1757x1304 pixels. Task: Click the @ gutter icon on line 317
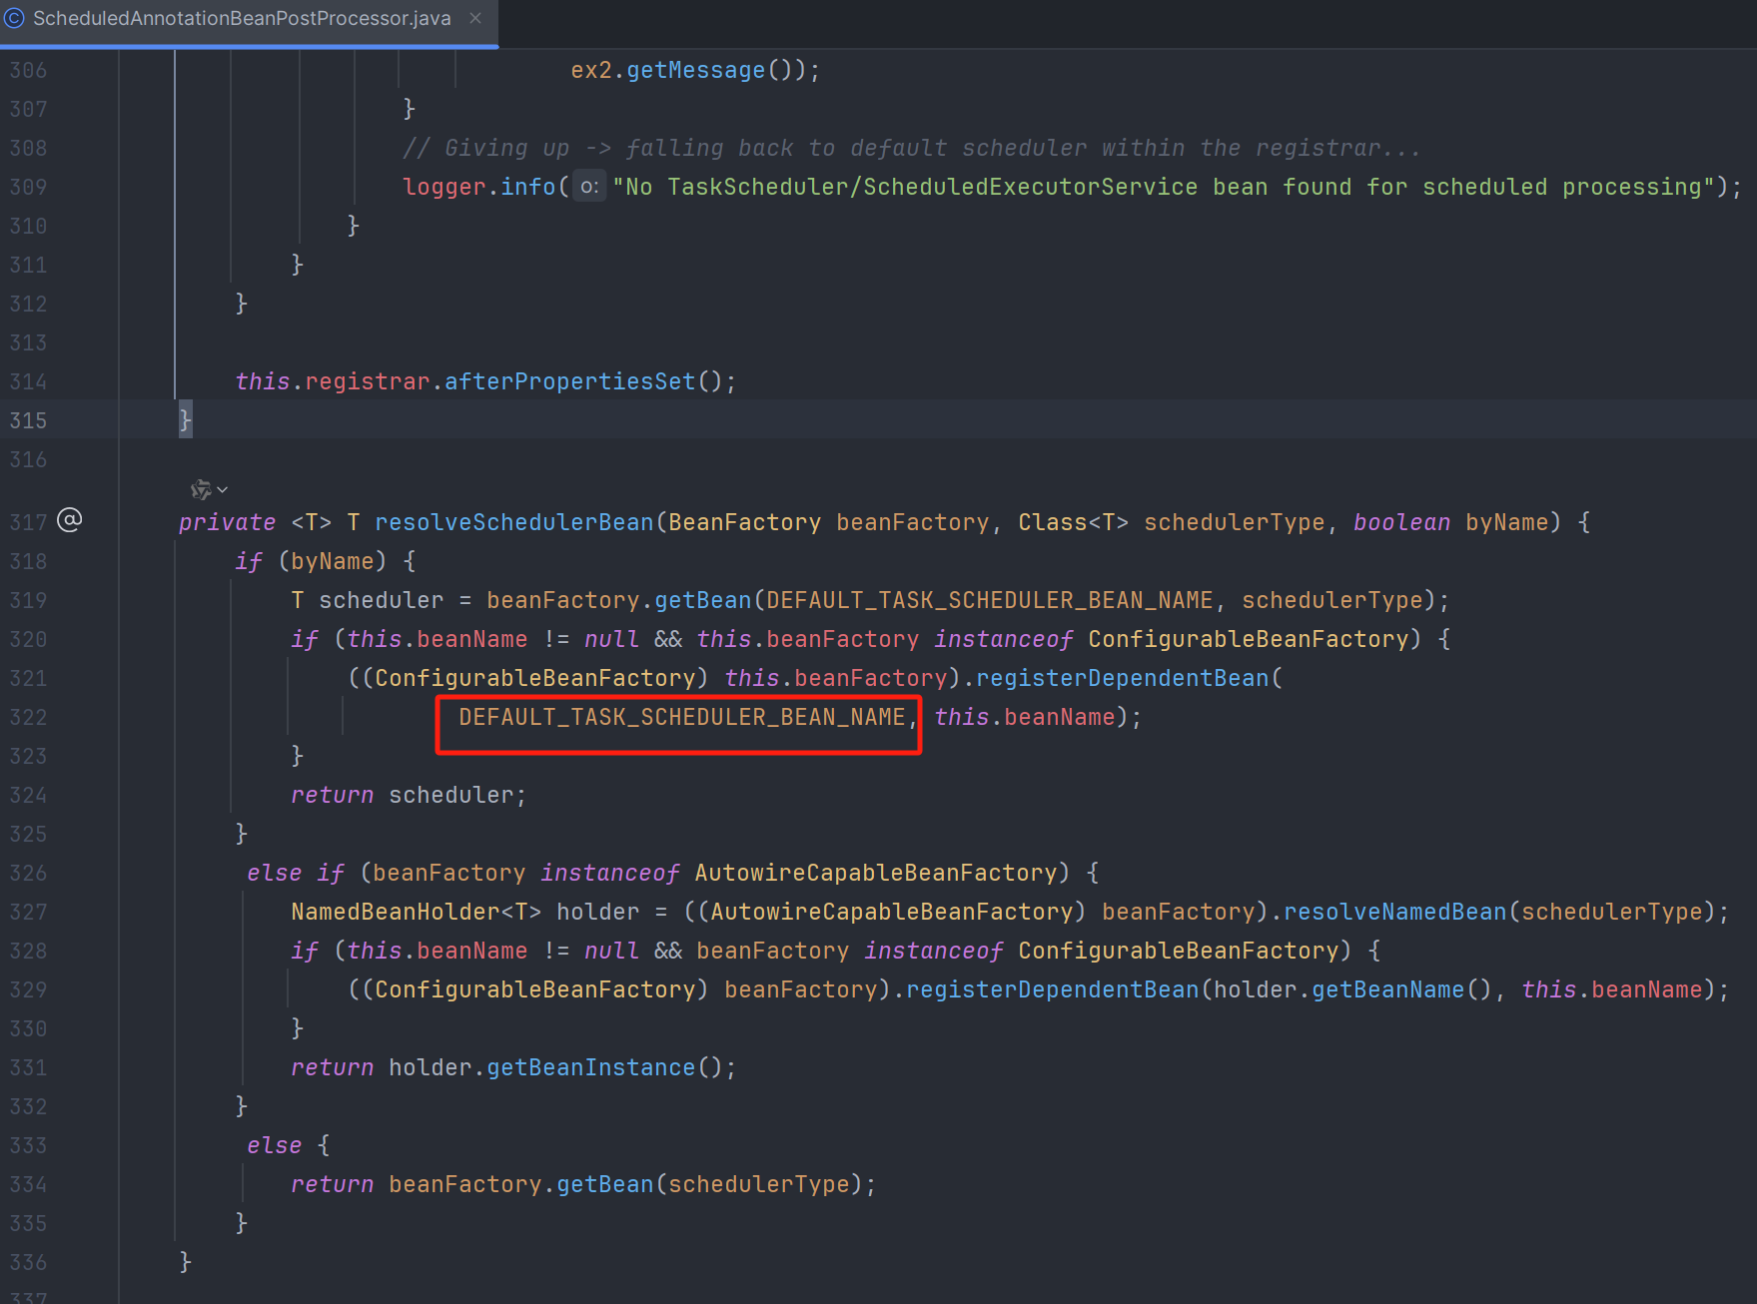pos(70,520)
